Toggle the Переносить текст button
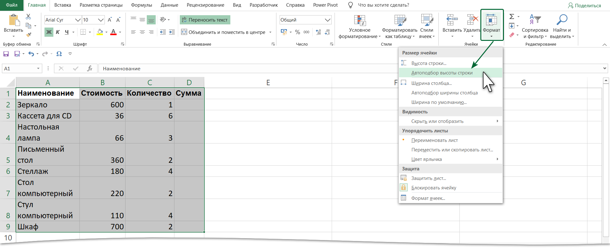This screenshot has width=610, height=248. pos(205,20)
